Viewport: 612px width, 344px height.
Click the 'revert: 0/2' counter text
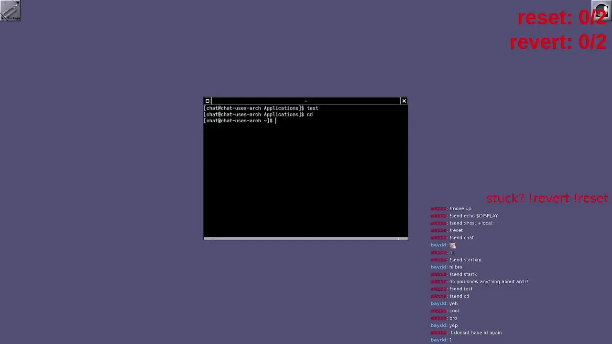[558, 42]
